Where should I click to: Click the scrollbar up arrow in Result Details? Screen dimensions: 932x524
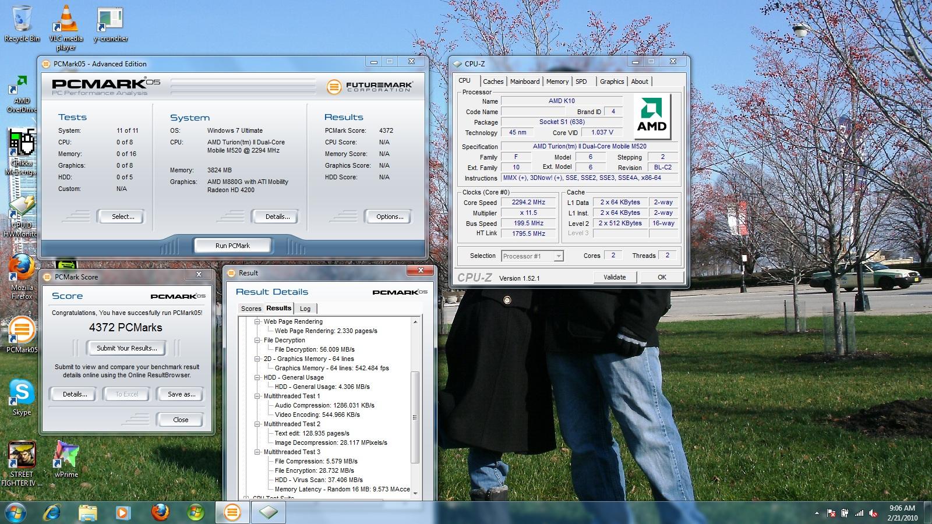(x=415, y=322)
